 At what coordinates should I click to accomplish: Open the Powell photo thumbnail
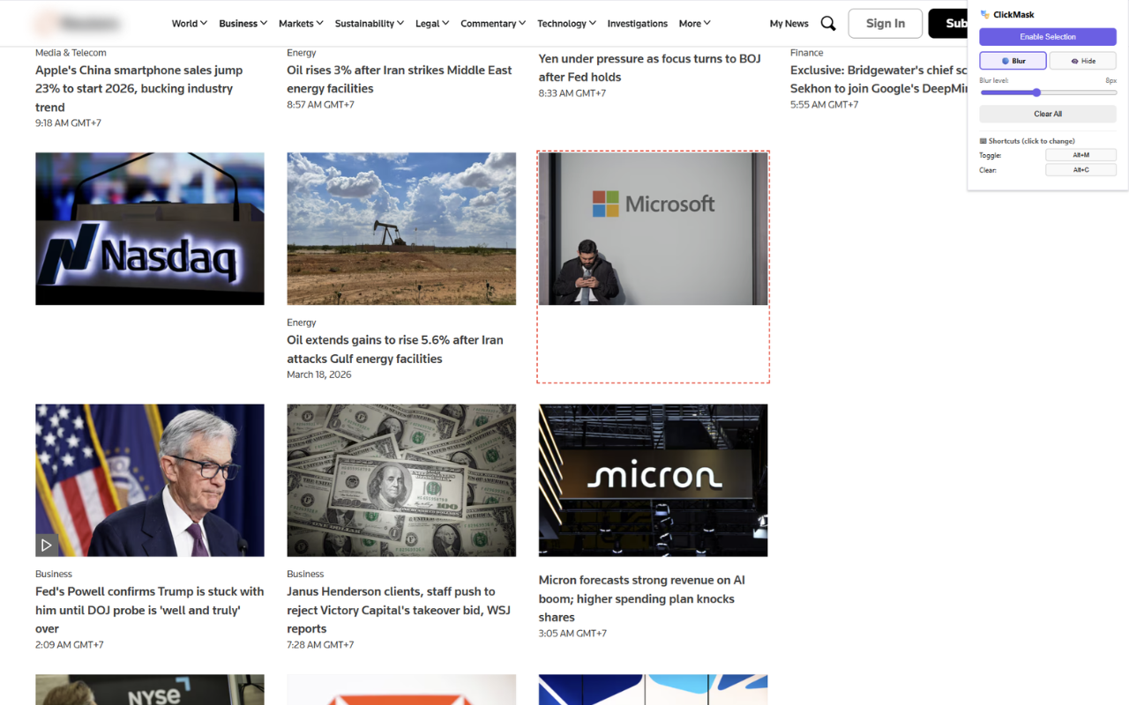pyautogui.click(x=150, y=480)
